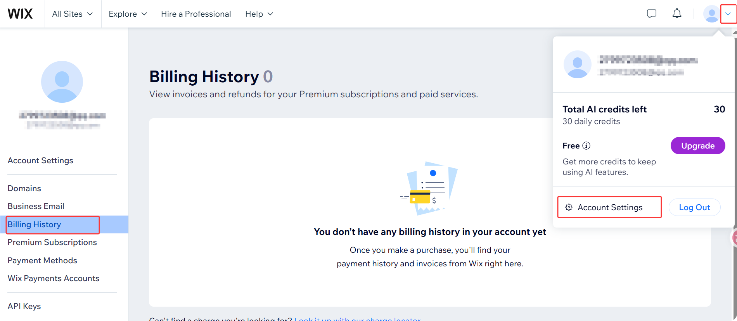The height and width of the screenshot is (321, 737).
Task: Click the avatar in the account popup
Action: coord(578,64)
